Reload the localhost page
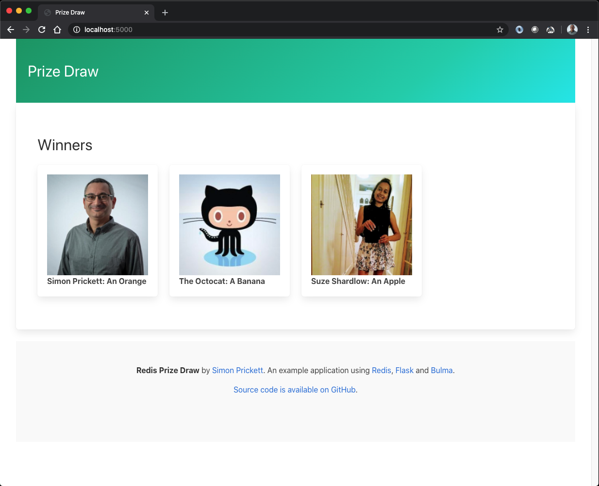The width and height of the screenshot is (599, 486). tap(42, 30)
